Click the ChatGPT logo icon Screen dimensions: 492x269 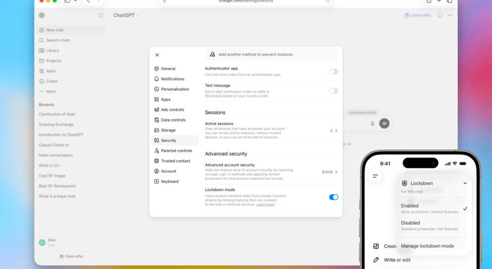(x=42, y=15)
